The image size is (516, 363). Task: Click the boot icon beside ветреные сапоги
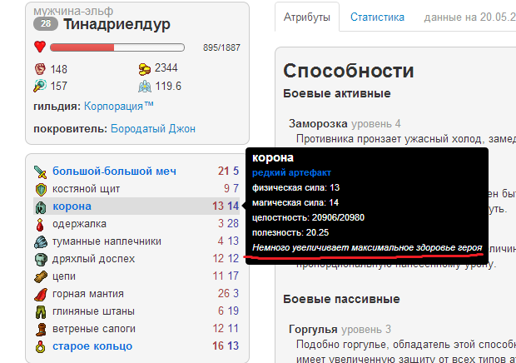coord(41,329)
